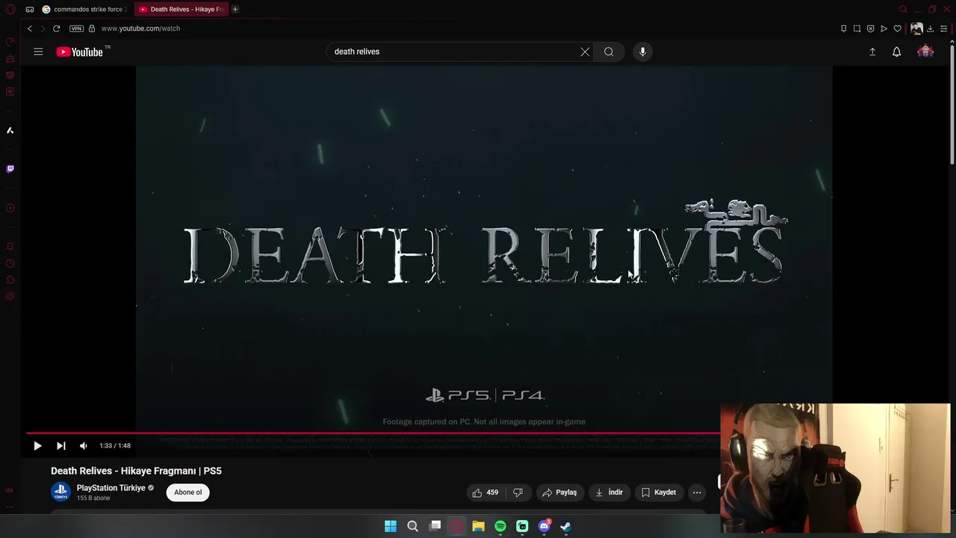Open the YouTube account avatar menu
The width and height of the screenshot is (956, 538).
click(925, 52)
